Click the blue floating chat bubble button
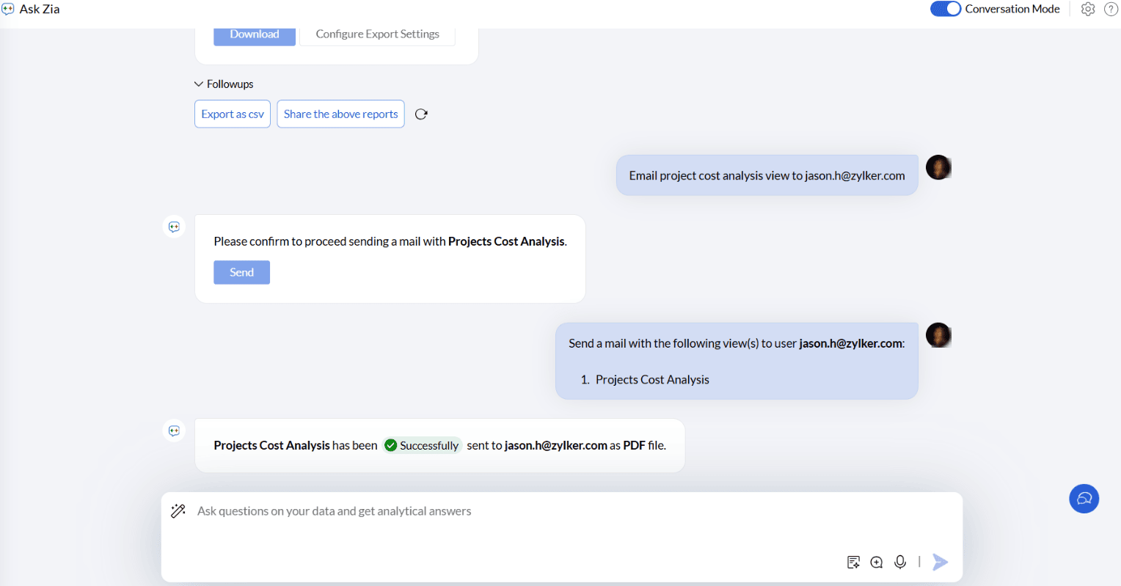Viewport: 1121px width, 586px height. (x=1084, y=499)
